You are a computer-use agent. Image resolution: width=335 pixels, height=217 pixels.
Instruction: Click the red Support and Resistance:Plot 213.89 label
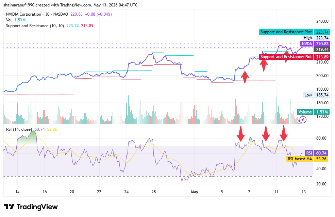pos(295,57)
